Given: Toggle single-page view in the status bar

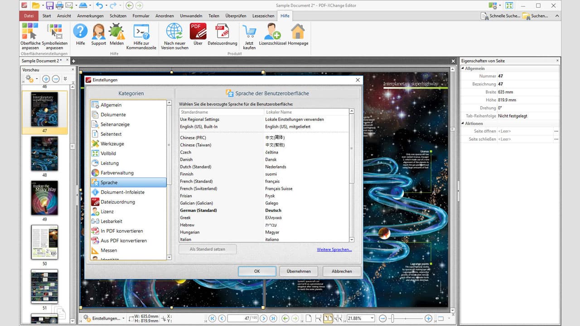Looking at the screenshot, I should [x=309, y=318].
